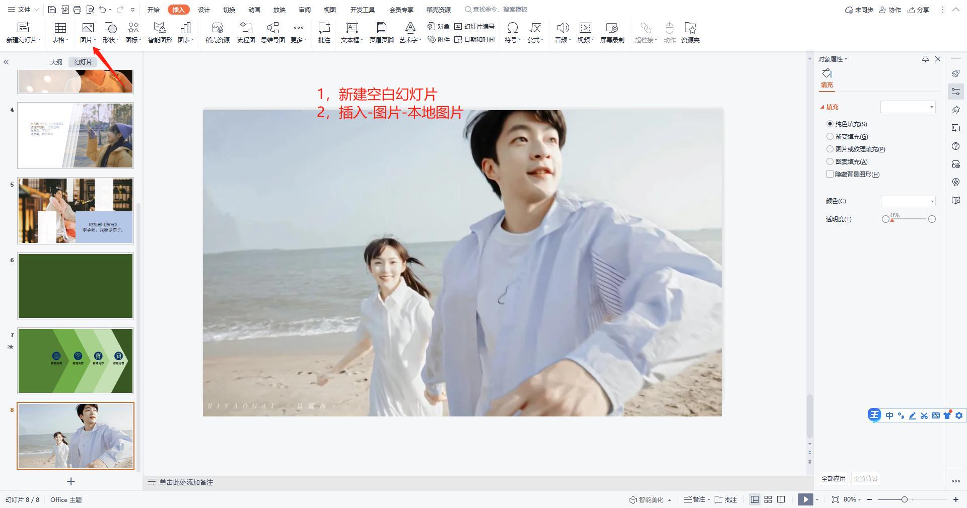Expand the 备注 notes dropdown
967x508 pixels.
[709, 499]
